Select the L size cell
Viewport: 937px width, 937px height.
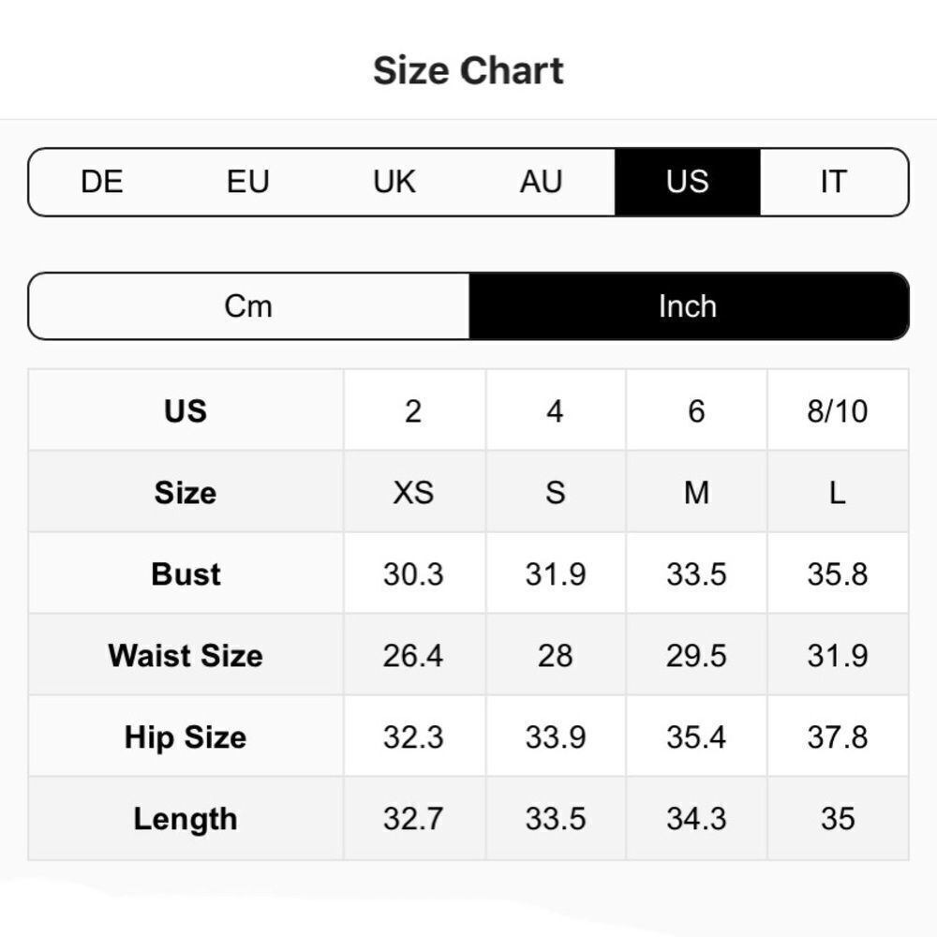point(837,493)
